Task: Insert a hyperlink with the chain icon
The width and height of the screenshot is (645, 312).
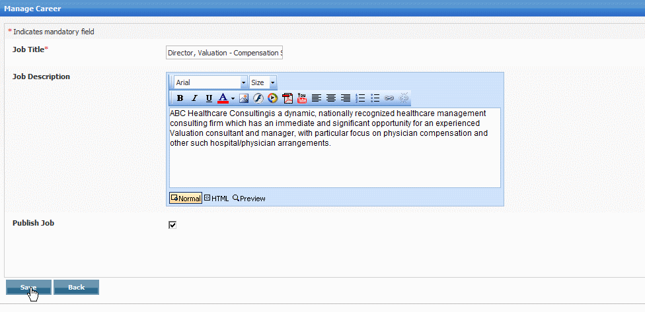Action: point(389,98)
